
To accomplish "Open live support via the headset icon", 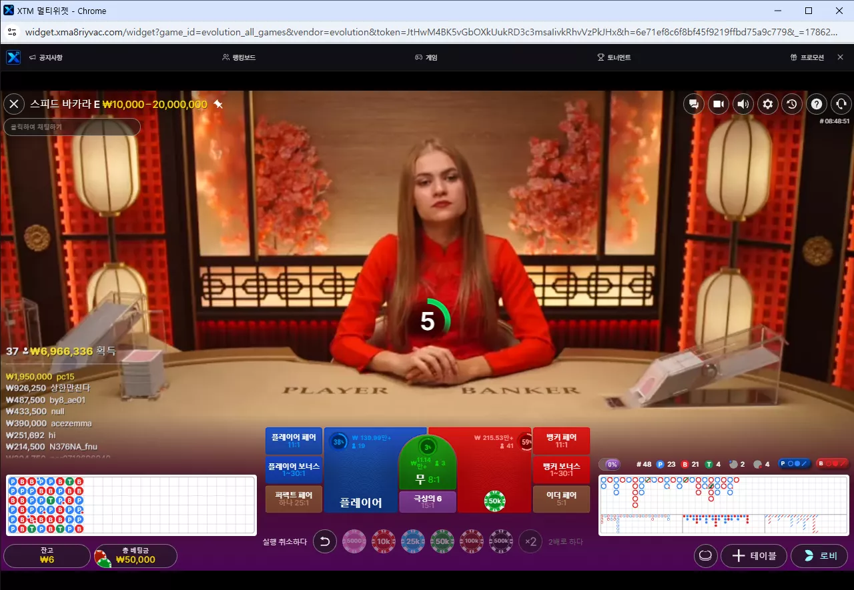I will tap(841, 104).
